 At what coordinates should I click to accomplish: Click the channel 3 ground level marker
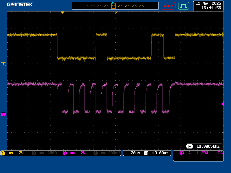click(3, 114)
